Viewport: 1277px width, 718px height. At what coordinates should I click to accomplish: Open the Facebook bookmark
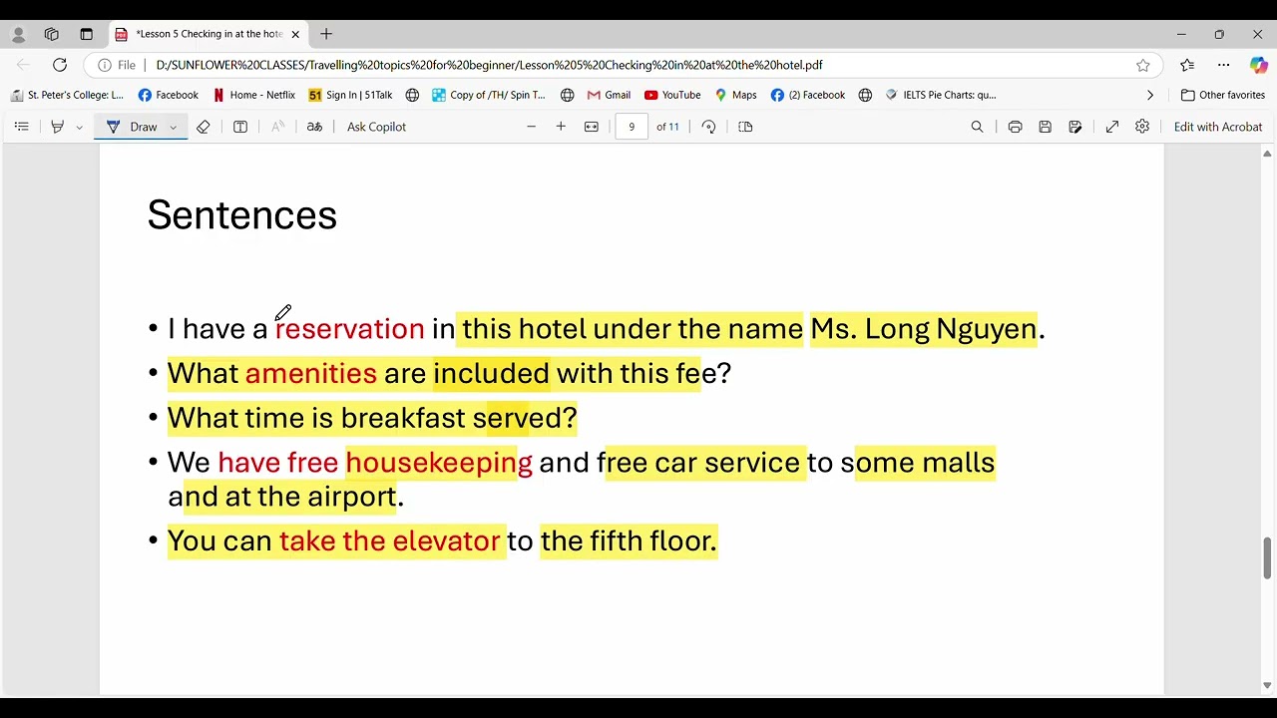(169, 95)
